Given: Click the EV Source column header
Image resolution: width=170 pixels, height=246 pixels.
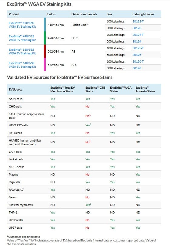Looking at the screenshot, I should click(x=15, y=89).
